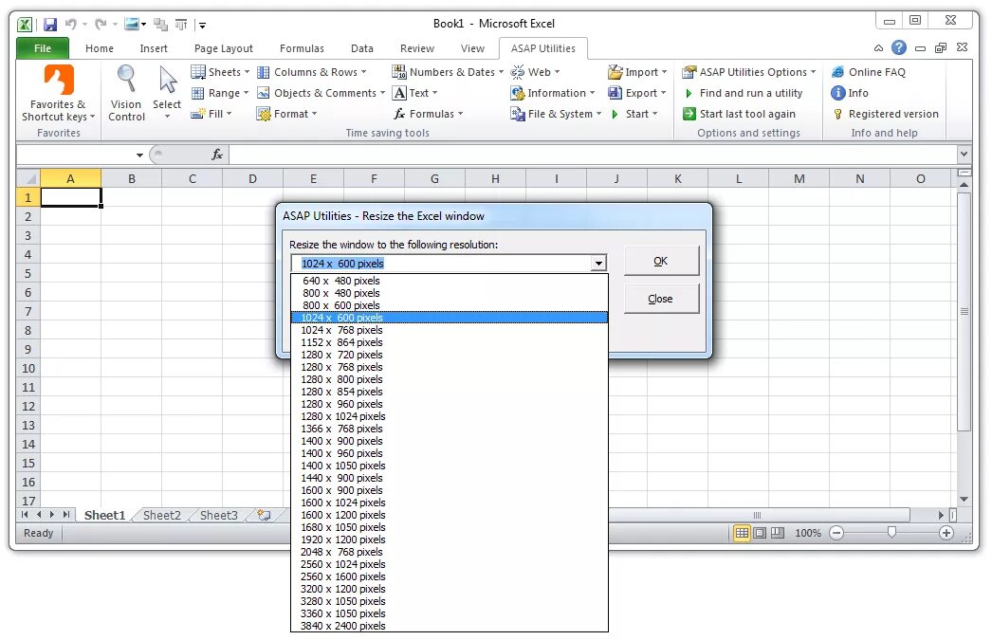Image resolution: width=992 pixels, height=640 pixels.
Task: Open the Select tool menu
Action: [x=167, y=93]
